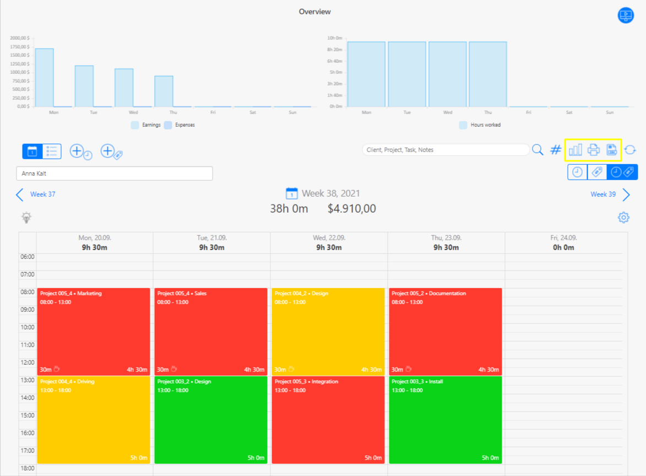
Task: Print the timesheet using printer icon
Action: pos(593,150)
